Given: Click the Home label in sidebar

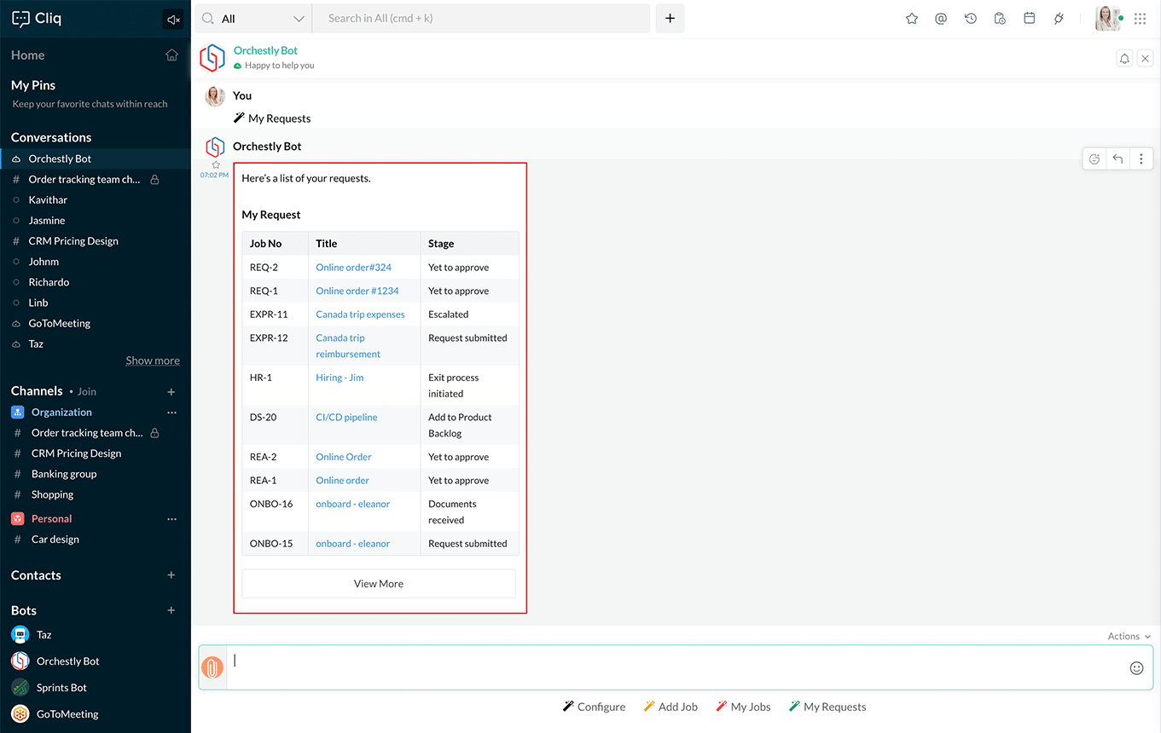Looking at the screenshot, I should 27,55.
